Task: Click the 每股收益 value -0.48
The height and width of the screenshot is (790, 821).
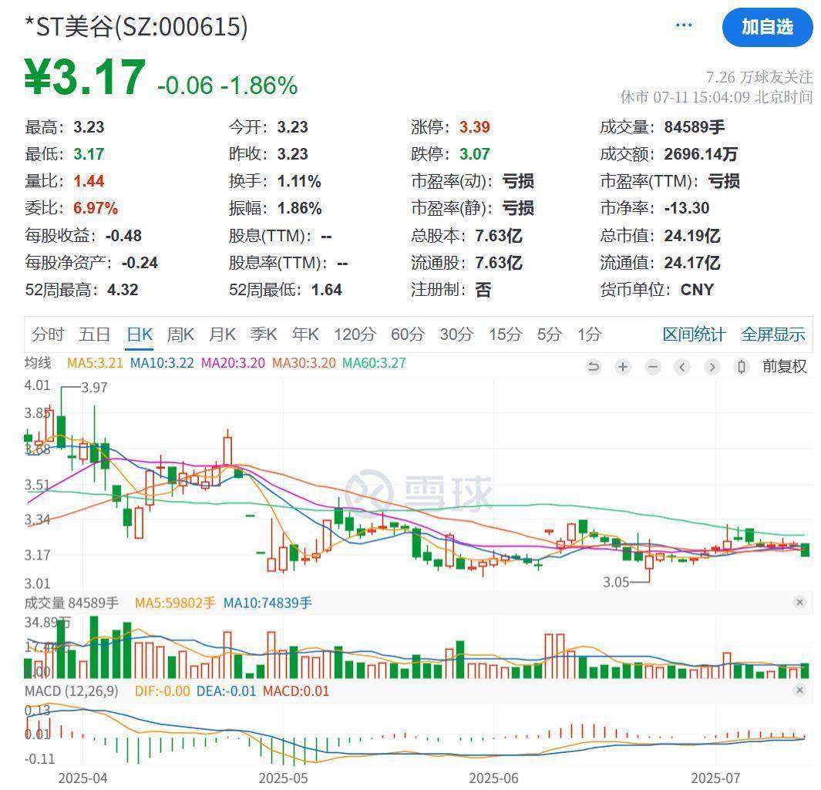Action: pos(123,236)
